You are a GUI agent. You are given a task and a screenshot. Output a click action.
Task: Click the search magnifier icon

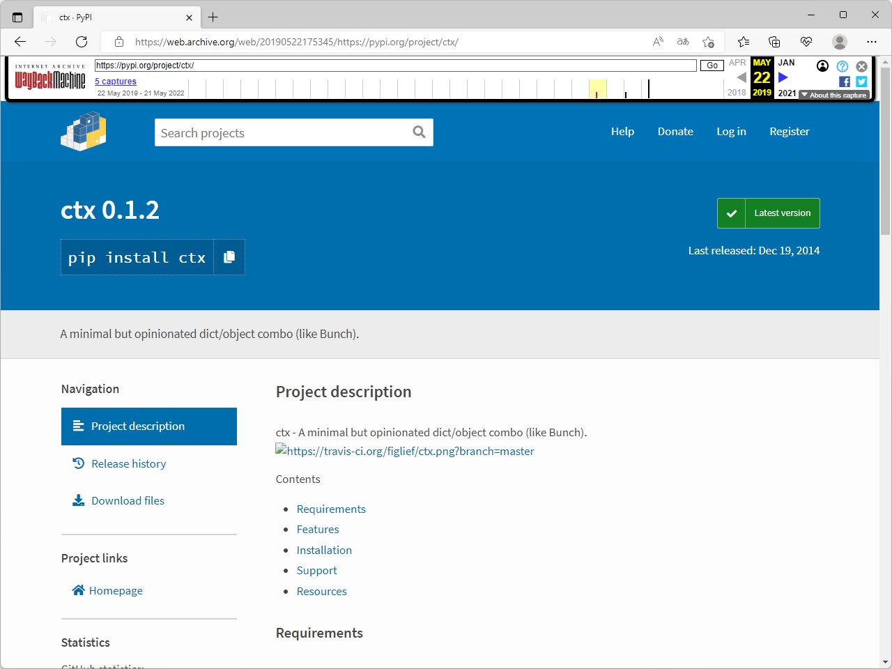[419, 132]
